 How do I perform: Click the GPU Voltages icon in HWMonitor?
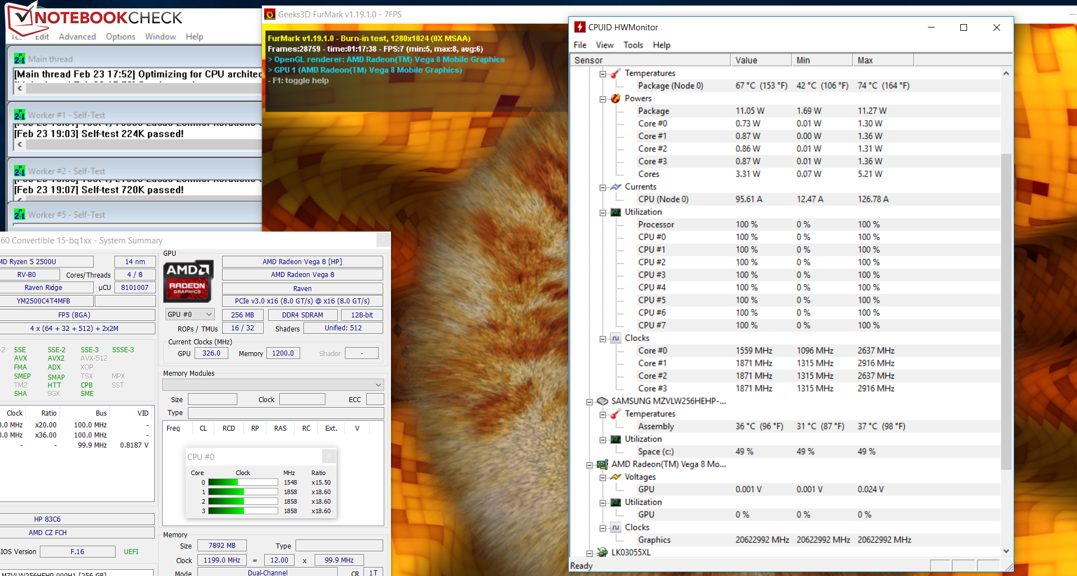pyautogui.click(x=615, y=477)
